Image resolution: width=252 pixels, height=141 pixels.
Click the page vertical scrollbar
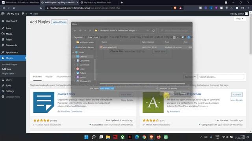(250, 34)
